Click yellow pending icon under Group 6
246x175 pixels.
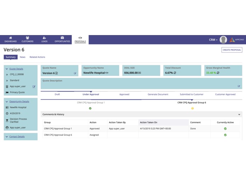[193, 108]
